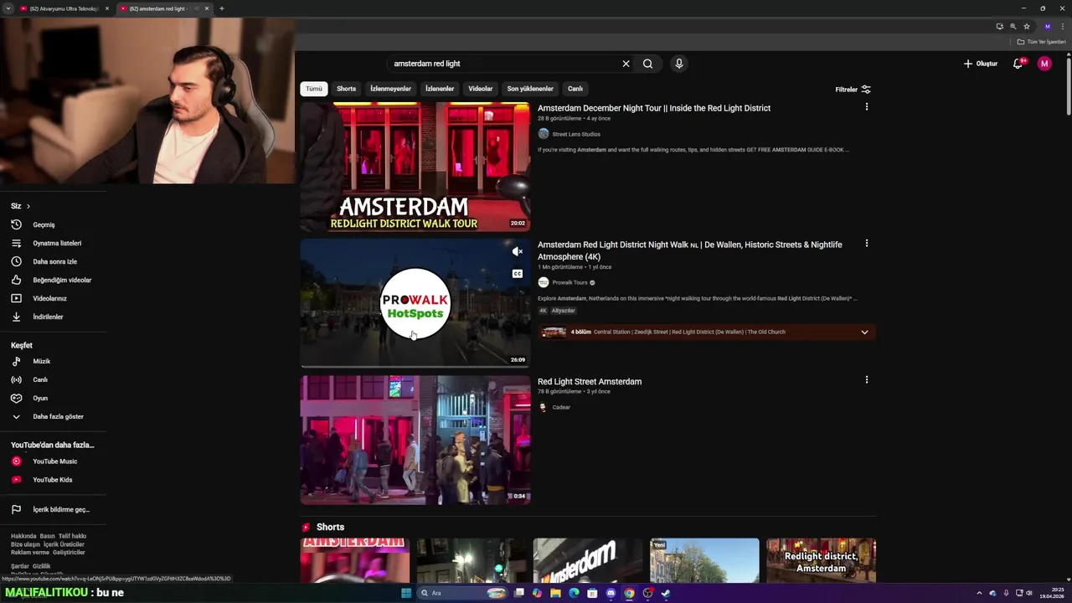Open Steam from the taskbar

pyautogui.click(x=666, y=593)
